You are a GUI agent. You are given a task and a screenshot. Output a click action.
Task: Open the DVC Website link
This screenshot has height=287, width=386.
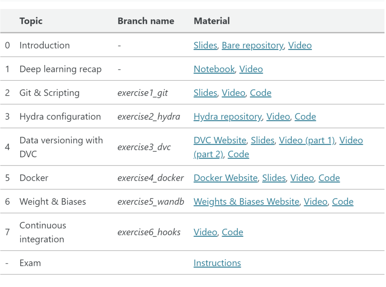coord(220,140)
